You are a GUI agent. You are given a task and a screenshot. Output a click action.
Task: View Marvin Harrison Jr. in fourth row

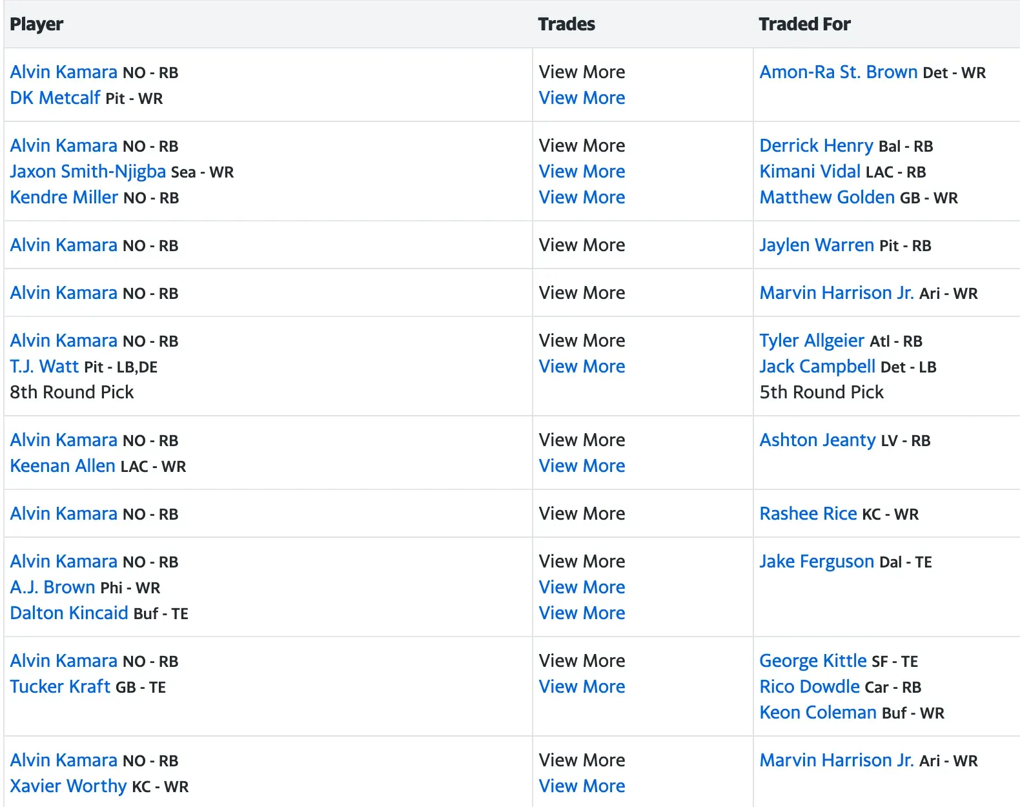pyautogui.click(x=837, y=292)
